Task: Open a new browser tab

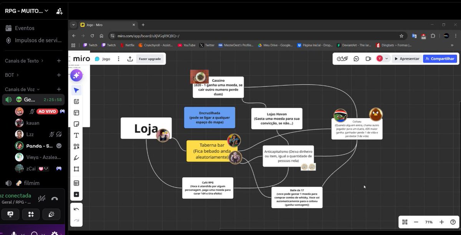Action: click(x=143, y=25)
